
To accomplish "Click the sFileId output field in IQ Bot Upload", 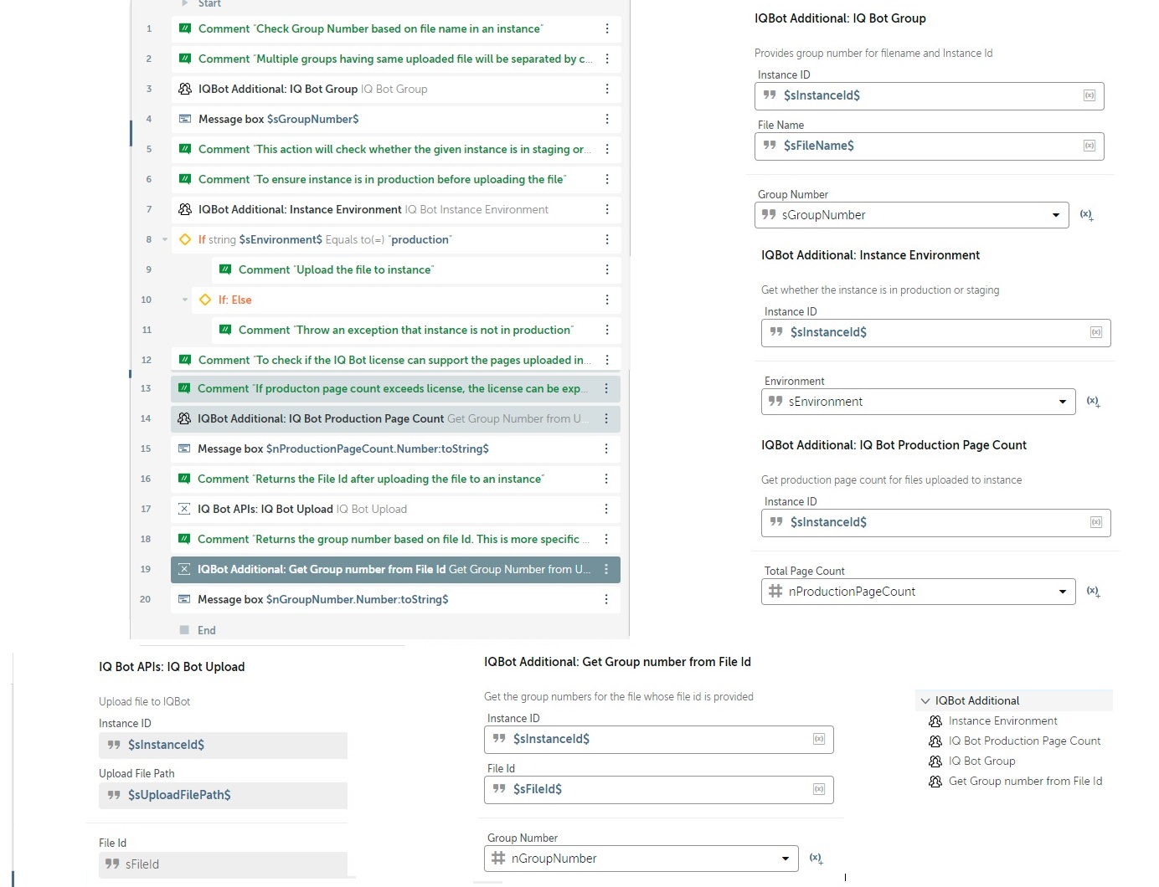I will coord(223,864).
